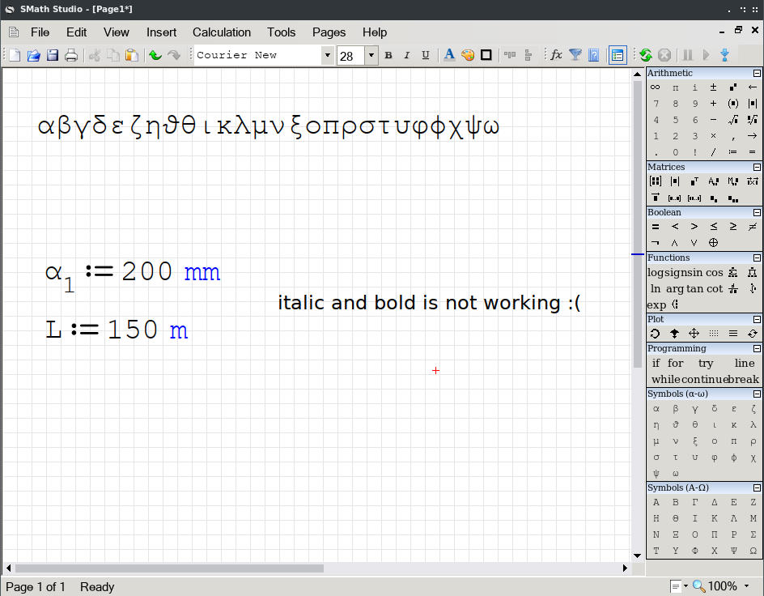Insert lowercase omega from Symbols panel

click(675, 473)
